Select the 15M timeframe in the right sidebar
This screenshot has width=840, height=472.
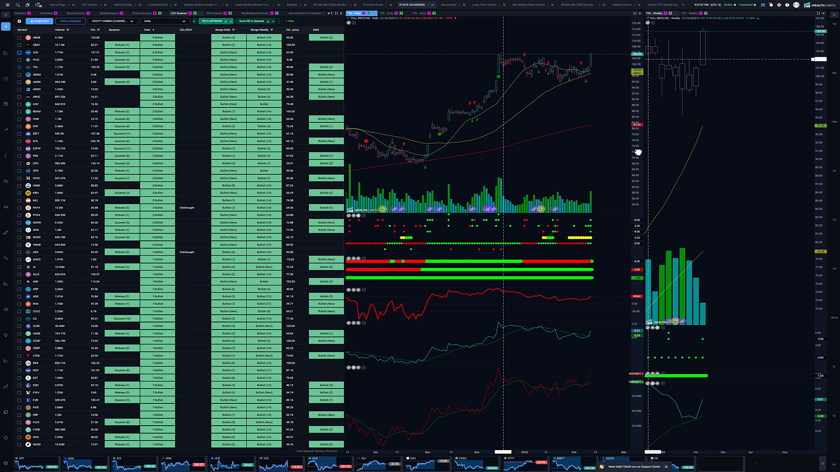pyautogui.click(x=834, y=121)
